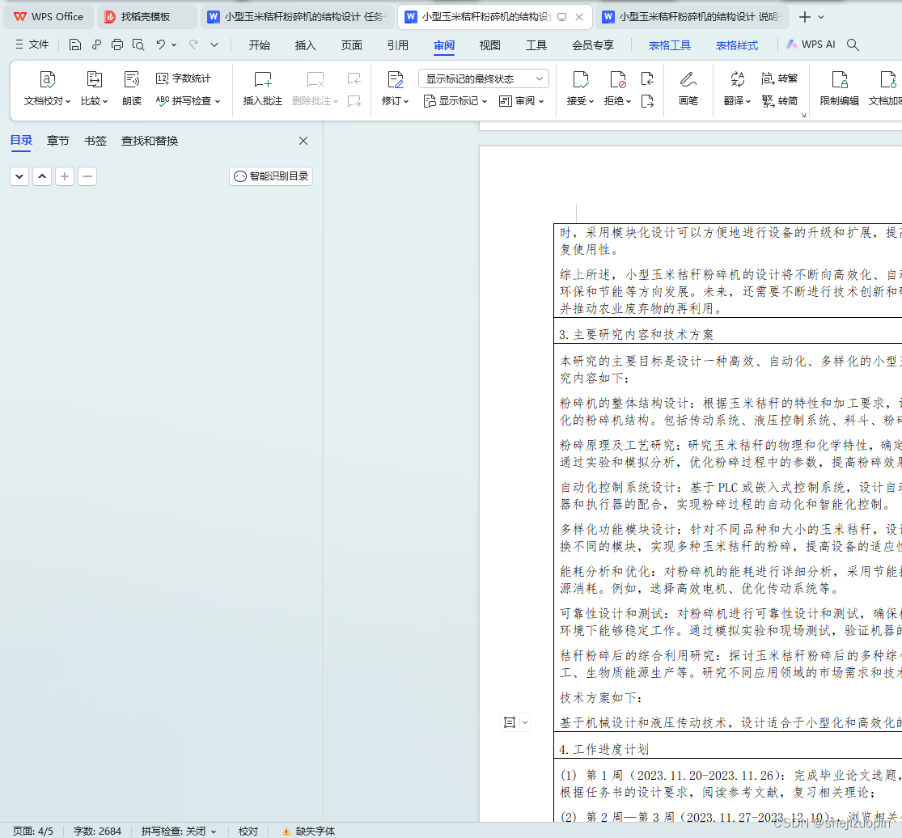Viewport: 902px width, 838px height.
Task: Click the 拒绝 reject changes icon
Action: click(x=617, y=79)
